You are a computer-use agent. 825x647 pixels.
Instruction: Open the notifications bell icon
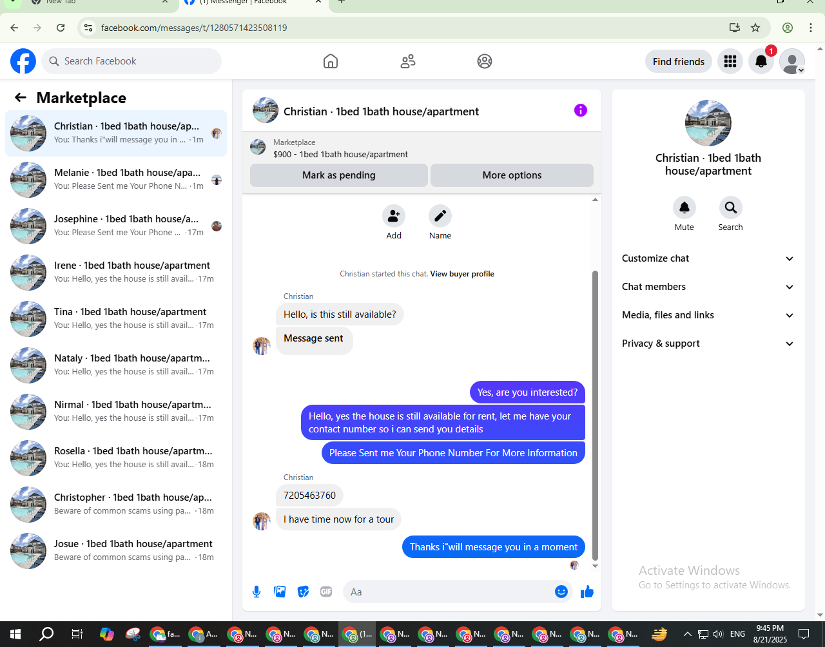pos(761,61)
